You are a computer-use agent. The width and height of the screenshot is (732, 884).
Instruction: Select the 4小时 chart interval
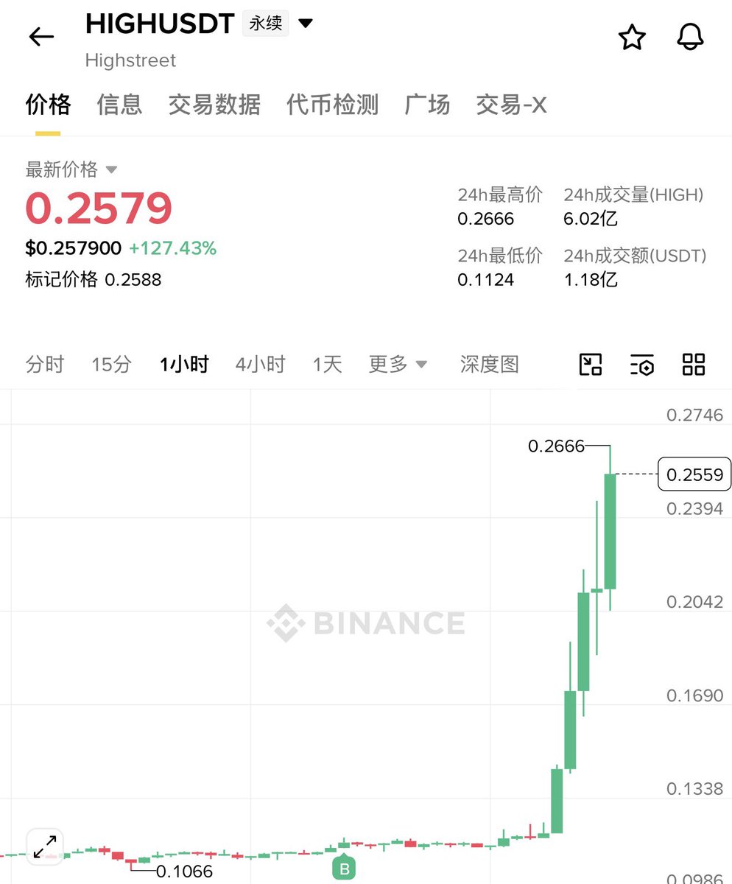260,364
